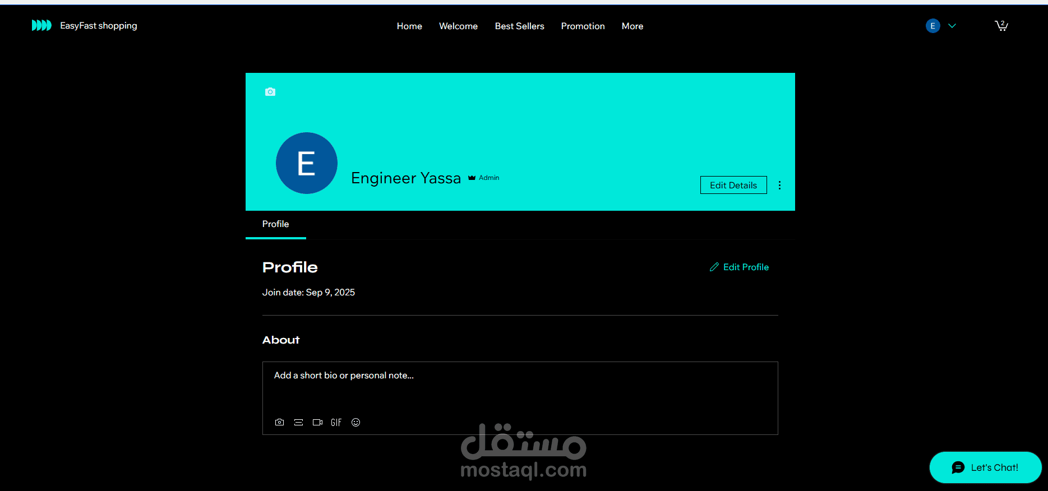Select the Profile tab
Viewport: 1048px width, 491px height.
(276, 224)
